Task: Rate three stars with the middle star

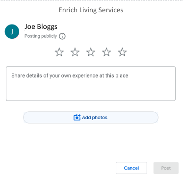Action: pyautogui.click(x=91, y=52)
